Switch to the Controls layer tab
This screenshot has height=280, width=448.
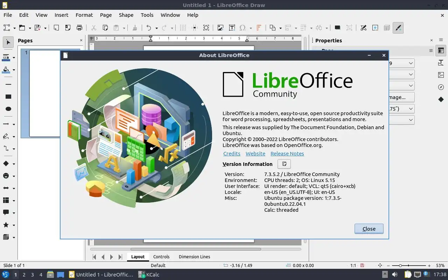(x=161, y=257)
